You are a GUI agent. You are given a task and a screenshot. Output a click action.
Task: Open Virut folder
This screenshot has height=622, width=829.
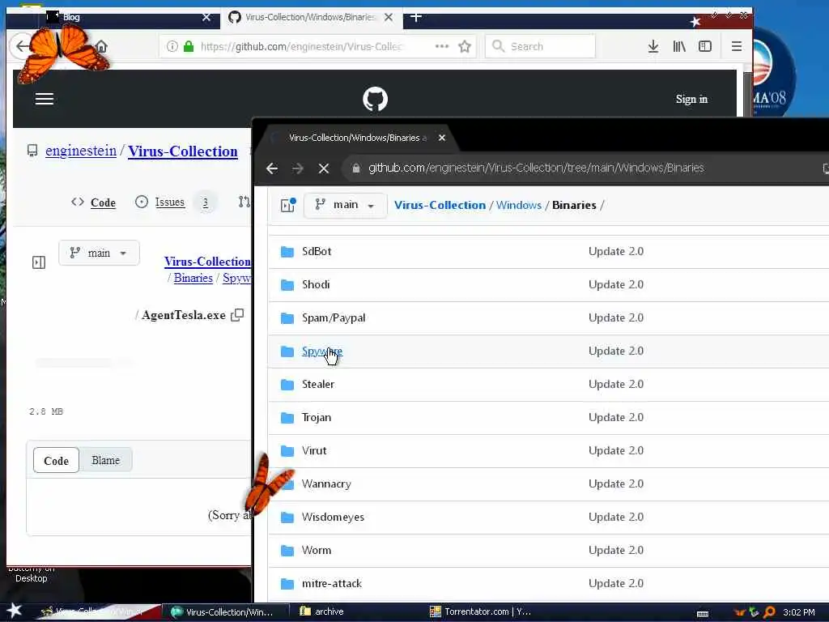pyautogui.click(x=314, y=450)
